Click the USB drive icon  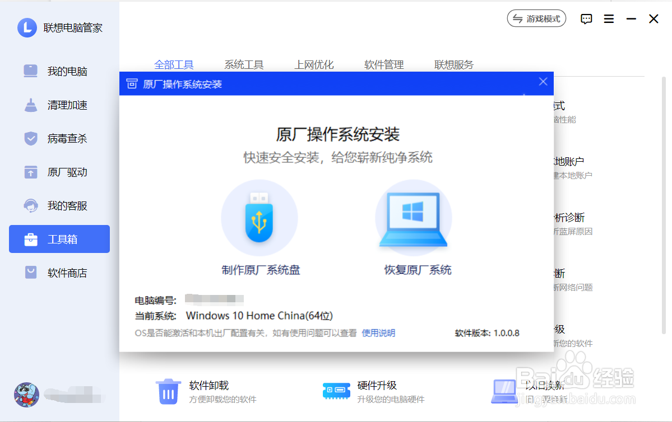pyautogui.click(x=259, y=217)
